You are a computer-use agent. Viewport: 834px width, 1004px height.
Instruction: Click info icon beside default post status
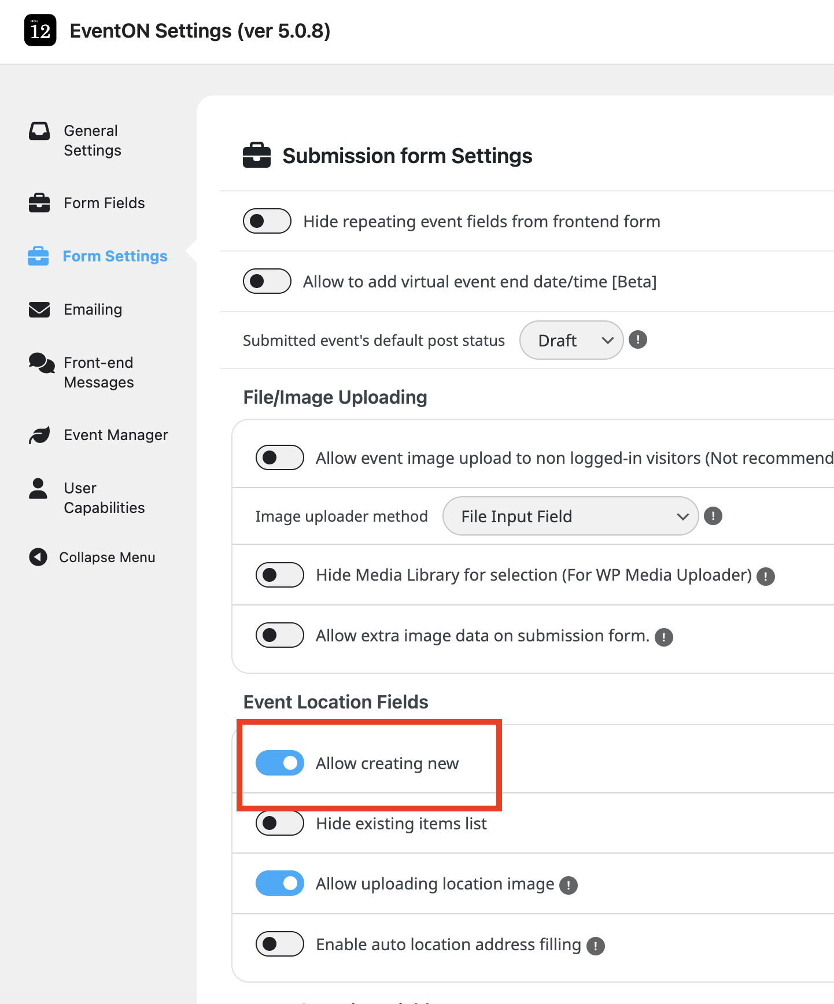[x=637, y=339]
